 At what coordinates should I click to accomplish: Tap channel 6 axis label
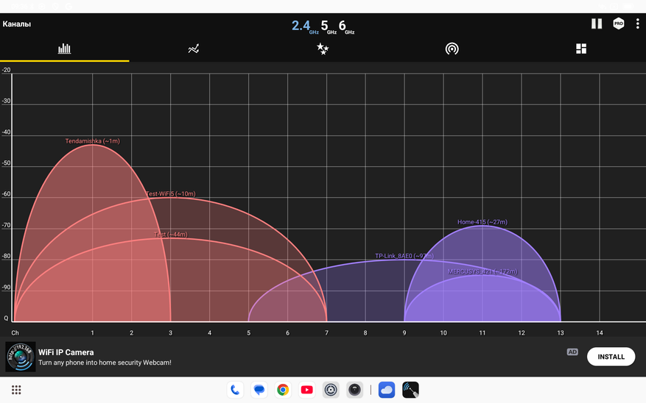[287, 332]
